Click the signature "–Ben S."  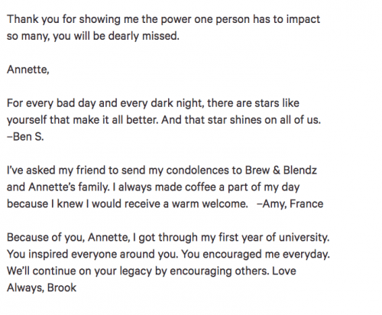[x=25, y=137]
